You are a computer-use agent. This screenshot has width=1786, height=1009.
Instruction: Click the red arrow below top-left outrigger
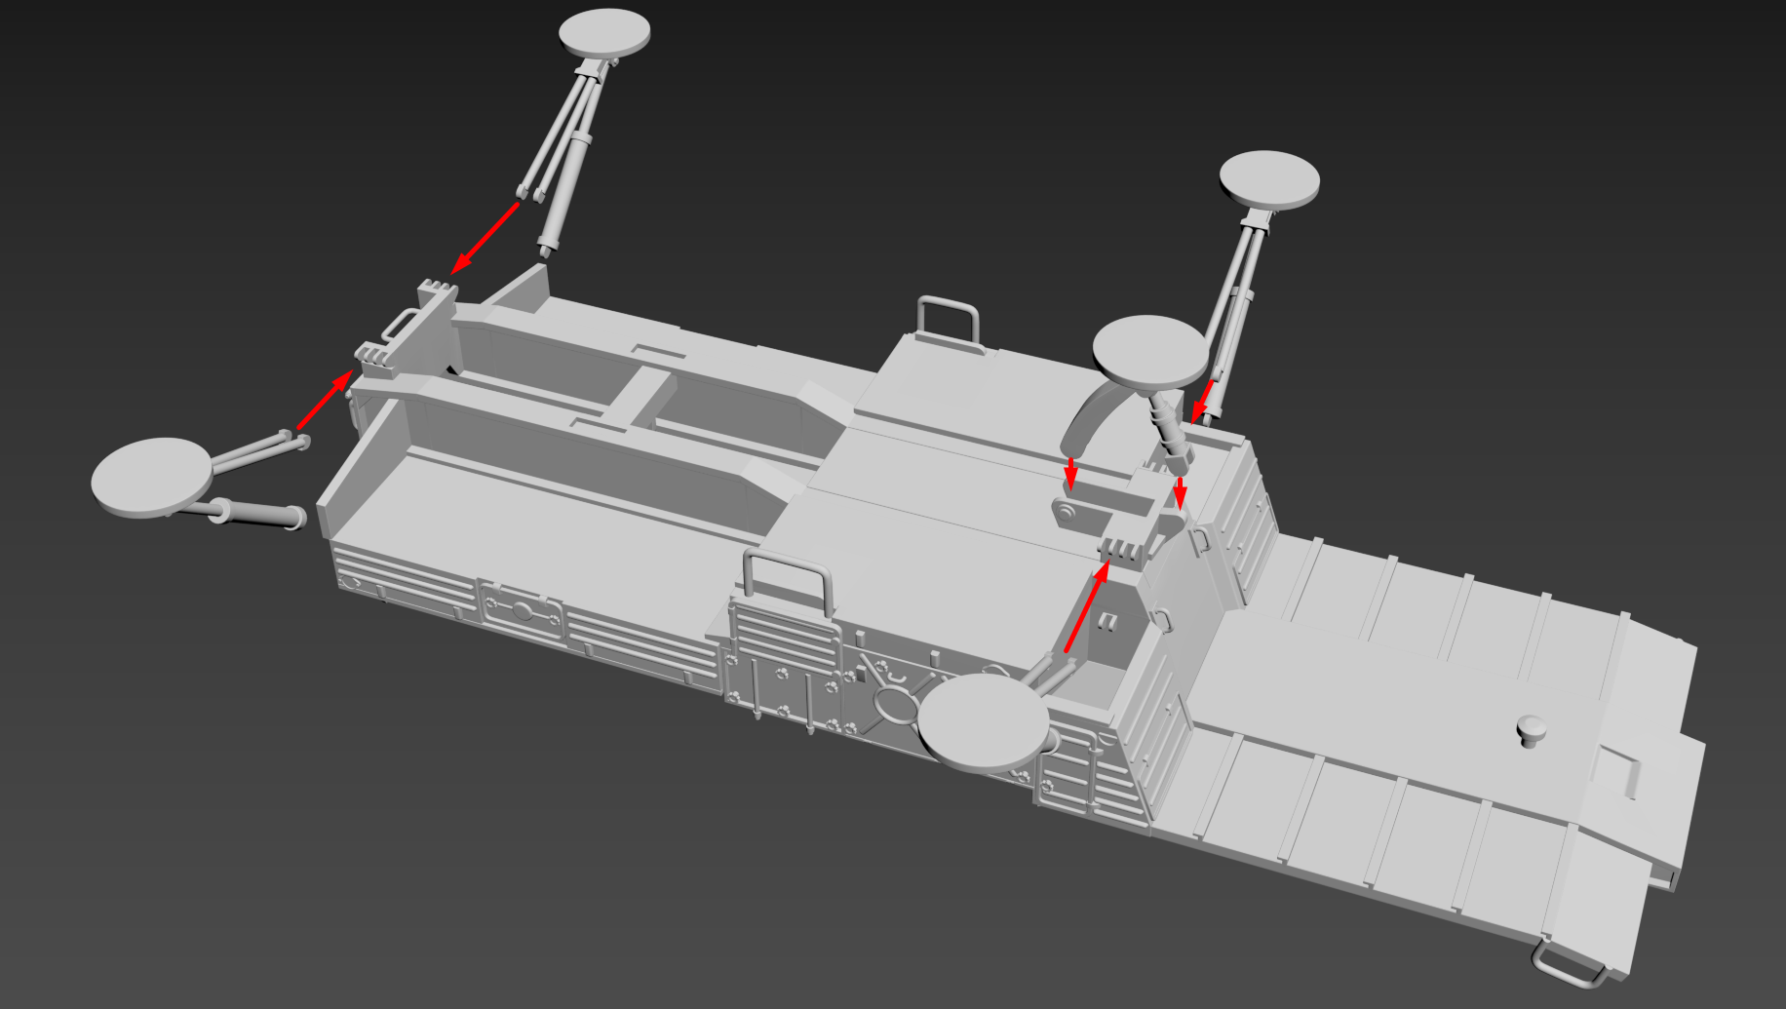click(x=485, y=238)
